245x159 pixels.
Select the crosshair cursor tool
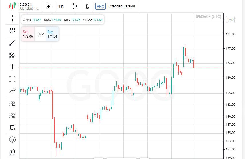point(12,18)
